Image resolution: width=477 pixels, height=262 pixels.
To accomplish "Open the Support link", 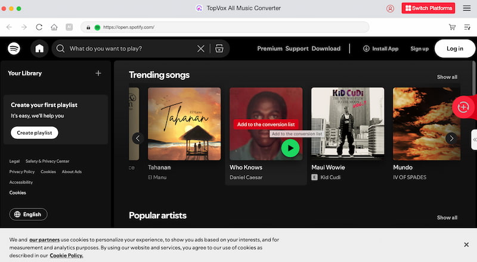I will [x=297, y=49].
